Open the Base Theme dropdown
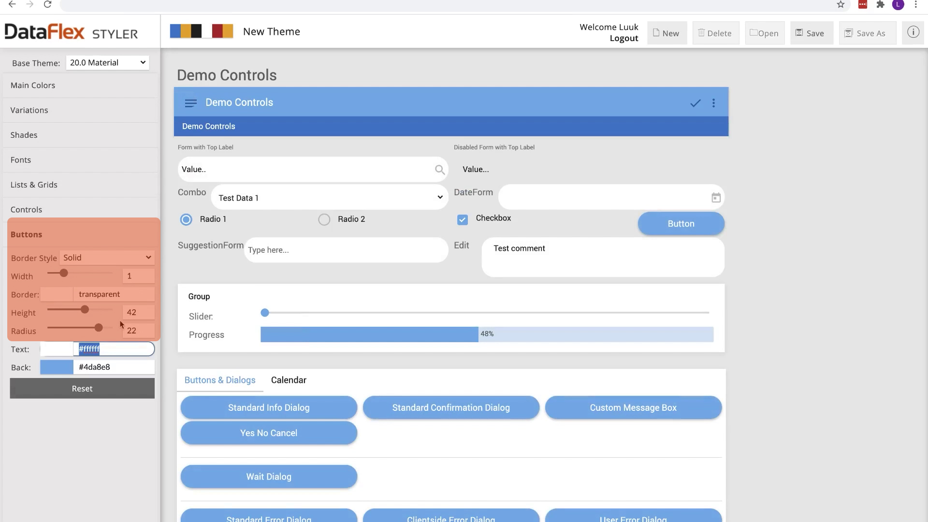This screenshot has height=522, width=928. coord(107,63)
